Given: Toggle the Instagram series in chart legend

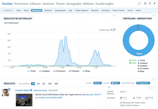Looking at the screenshot, I should pos(45,71).
